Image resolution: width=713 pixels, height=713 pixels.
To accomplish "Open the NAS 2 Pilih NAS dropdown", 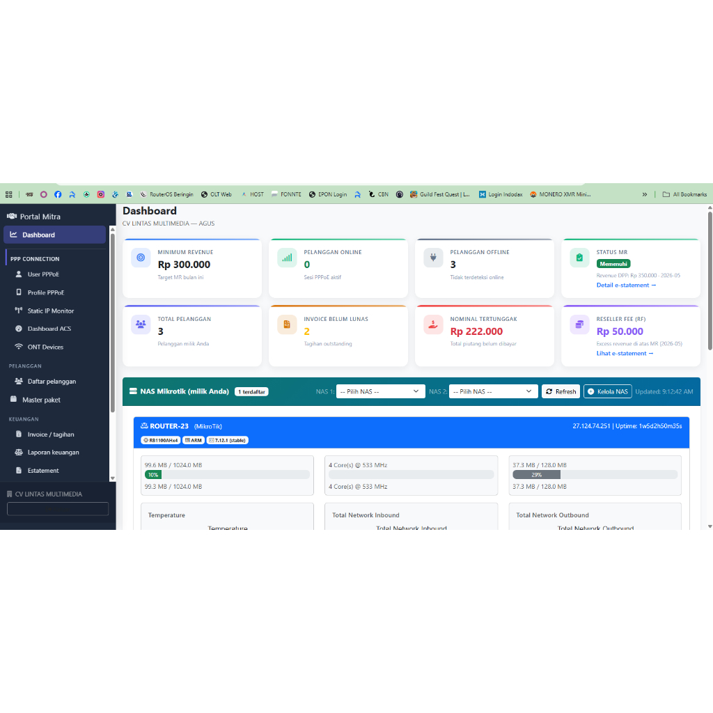I will 494,391.
